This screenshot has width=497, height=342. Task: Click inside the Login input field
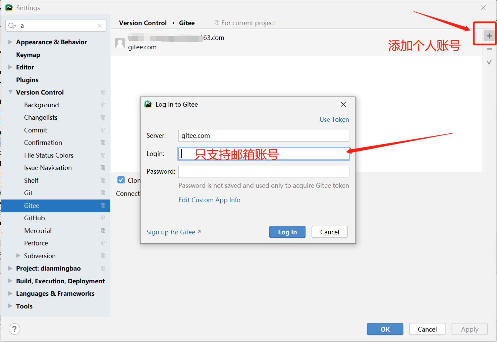point(264,154)
